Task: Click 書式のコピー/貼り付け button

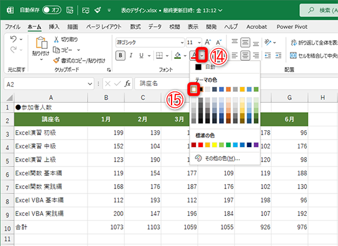Action: pos(79,61)
